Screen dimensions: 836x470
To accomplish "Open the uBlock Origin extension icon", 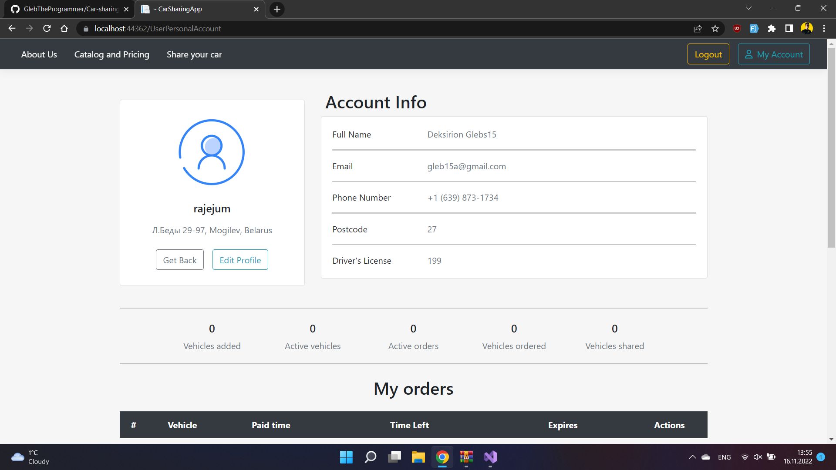I will (737, 29).
